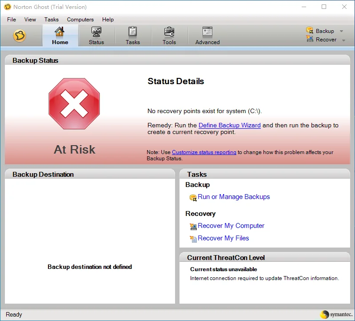Click the Backup icon at top right
This screenshot has width=355, height=321.
point(310,30)
